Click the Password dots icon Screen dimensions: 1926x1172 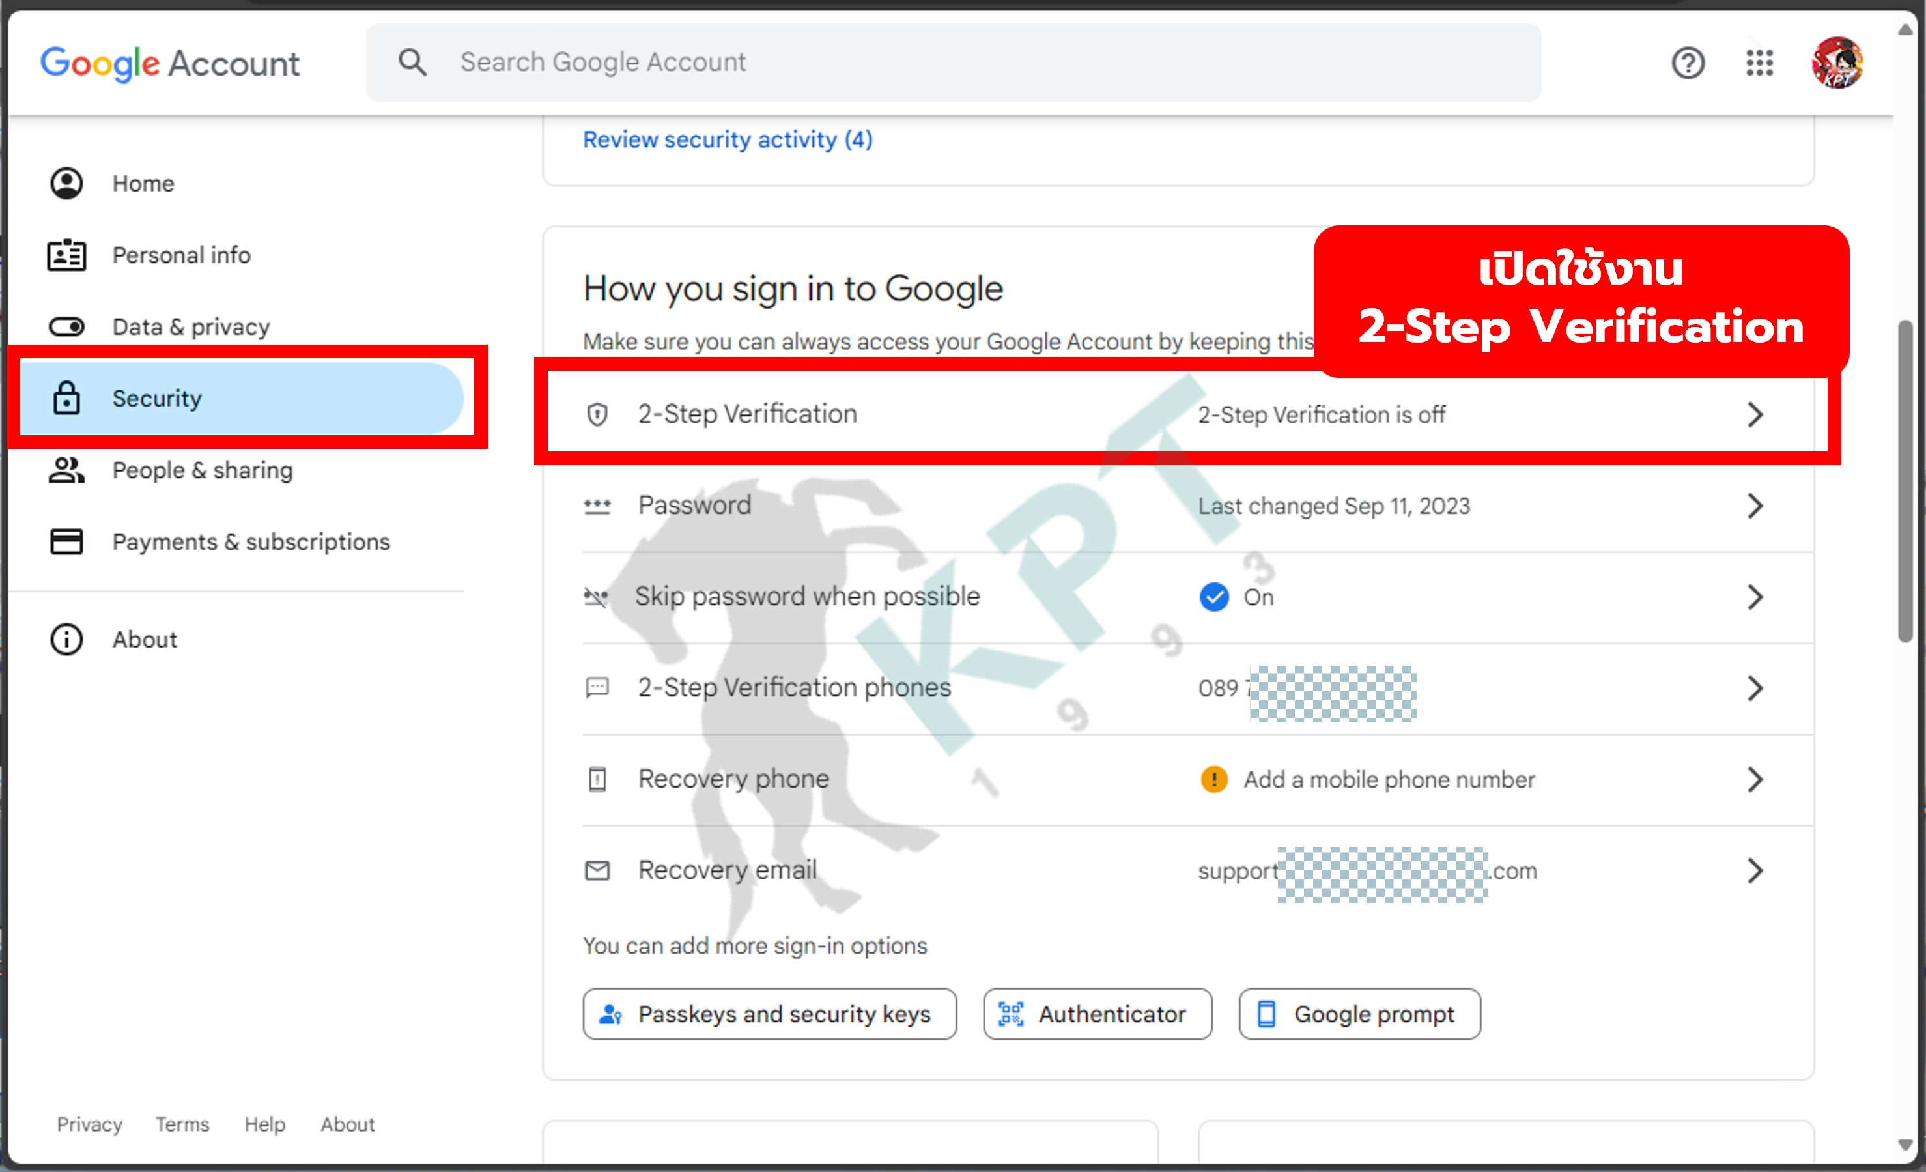pos(597,506)
